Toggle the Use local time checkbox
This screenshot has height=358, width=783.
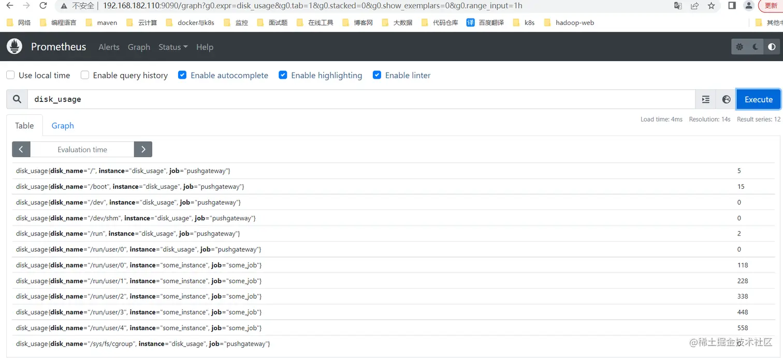tap(10, 75)
